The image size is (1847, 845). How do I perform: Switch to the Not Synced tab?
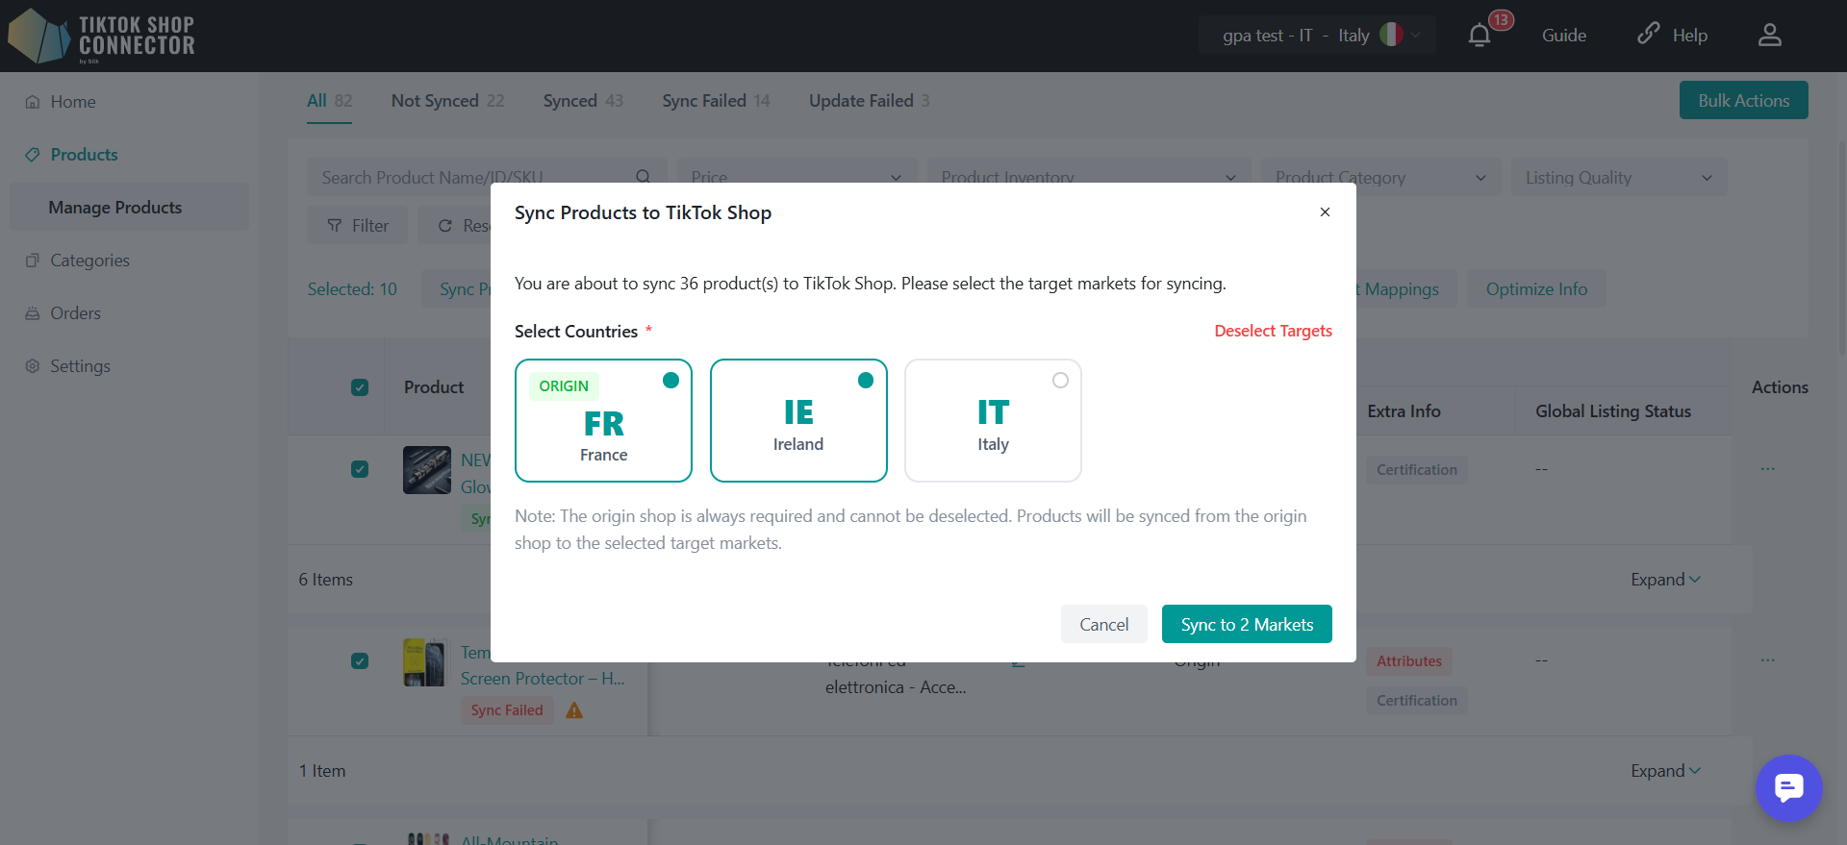pyautogui.click(x=447, y=101)
